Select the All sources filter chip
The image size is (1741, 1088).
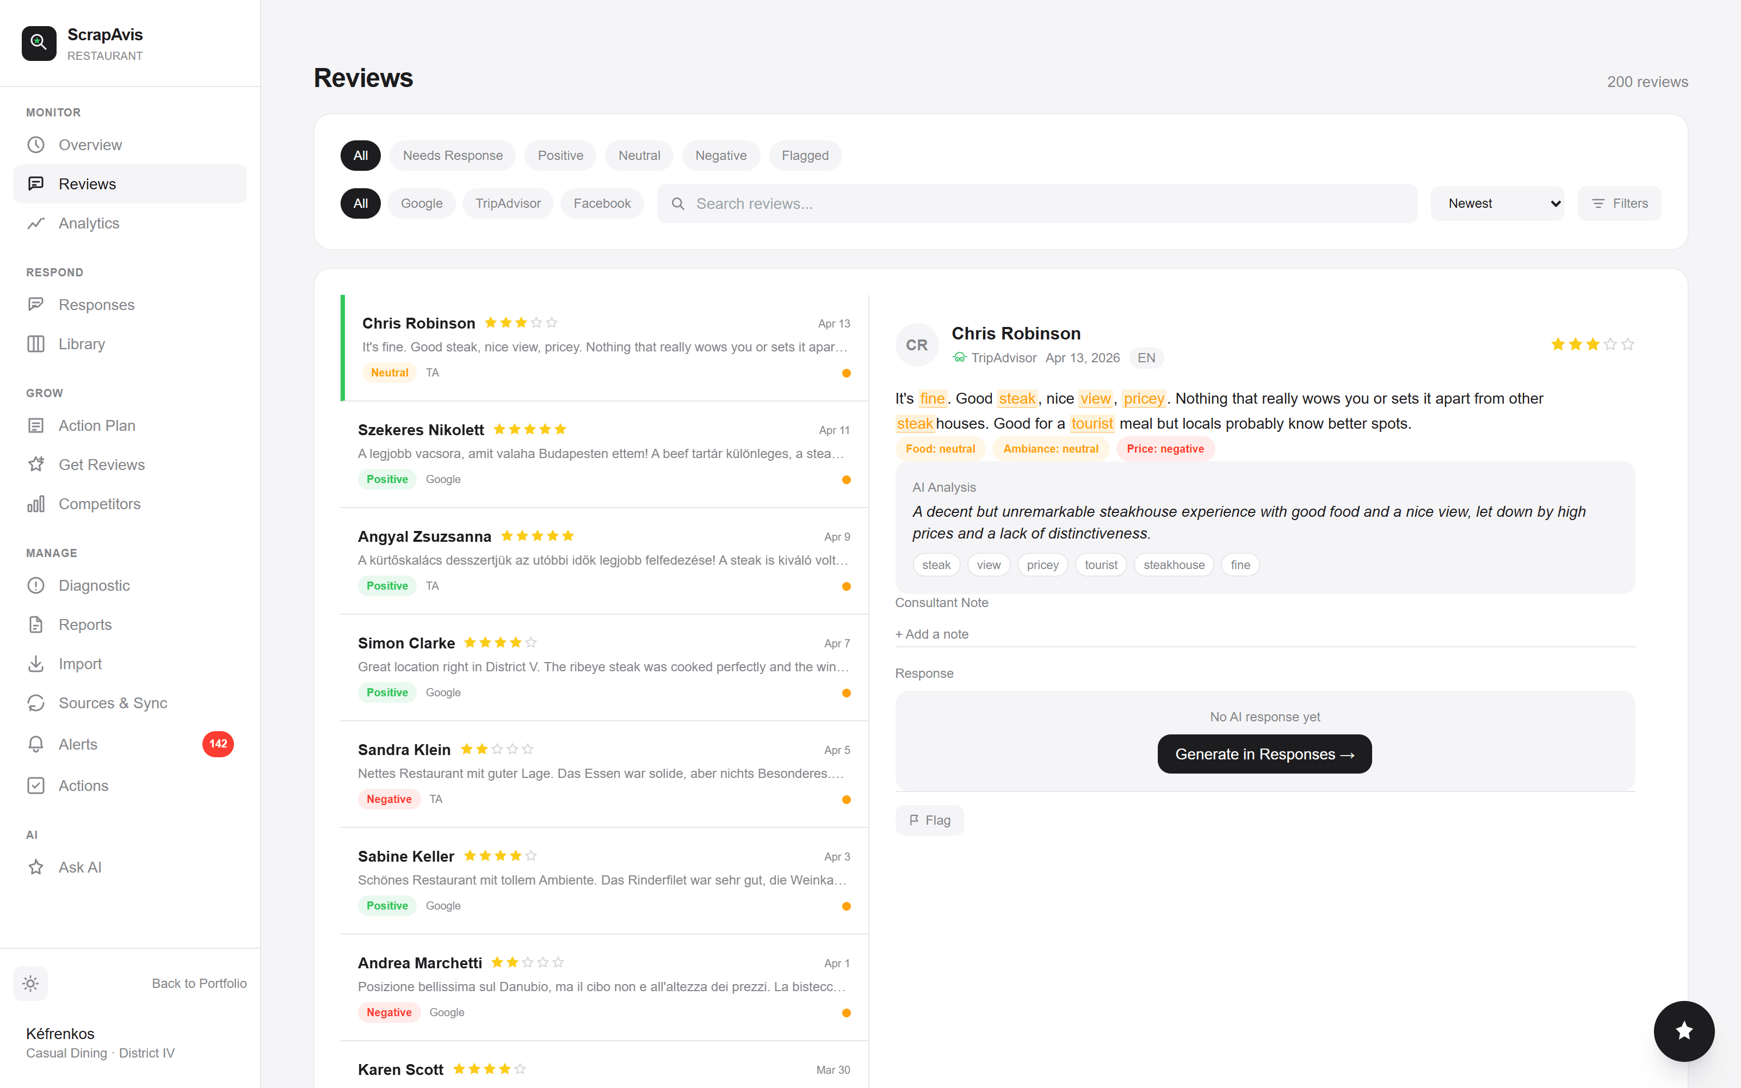tap(360, 203)
